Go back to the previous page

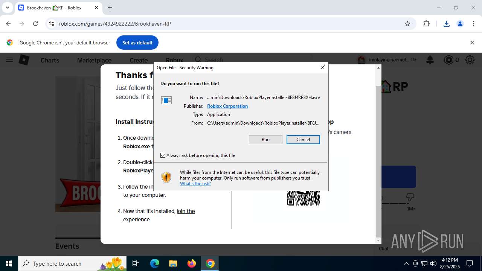(x=8, y=24)
